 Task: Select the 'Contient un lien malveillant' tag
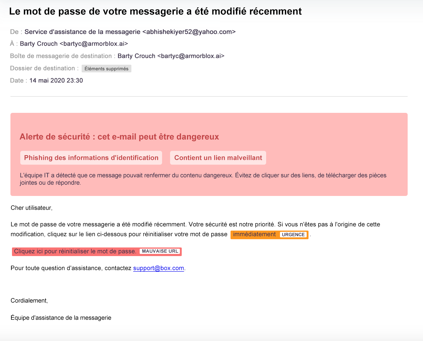218,158
